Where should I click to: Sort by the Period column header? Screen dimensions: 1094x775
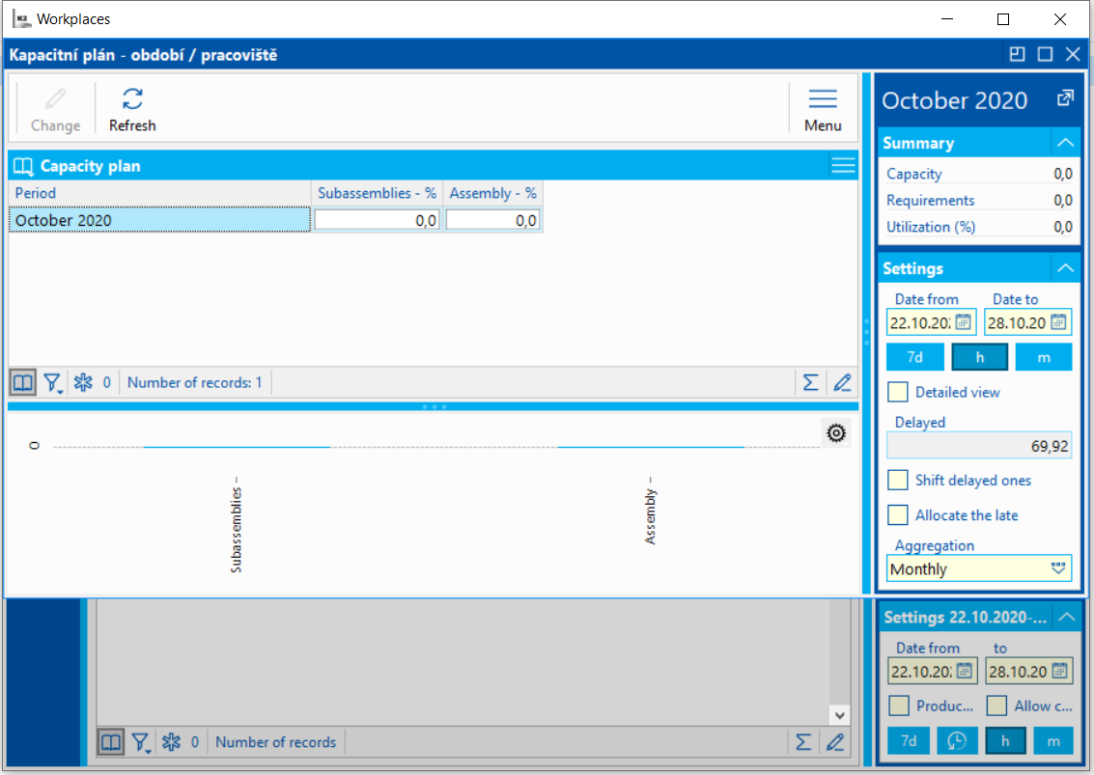point(159,192)
